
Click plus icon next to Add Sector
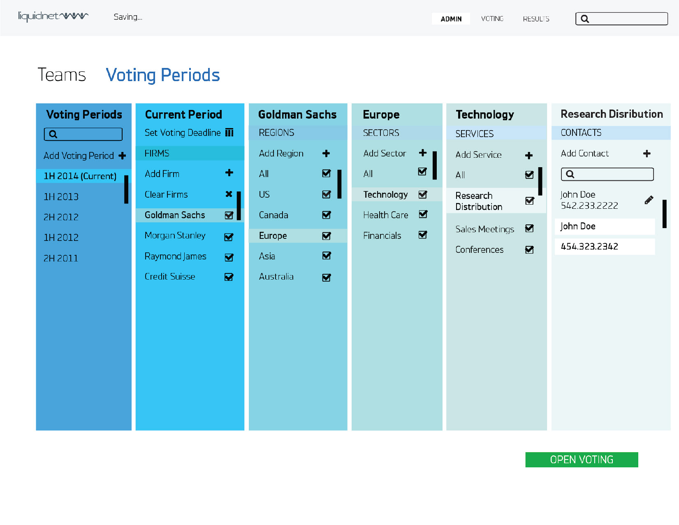click(423, 153)
